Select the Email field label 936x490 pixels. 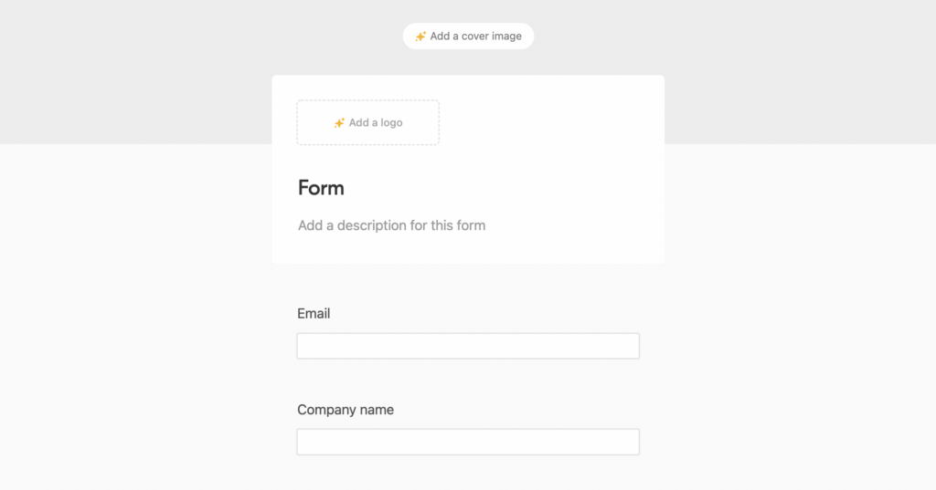click(x=314, y=314)
